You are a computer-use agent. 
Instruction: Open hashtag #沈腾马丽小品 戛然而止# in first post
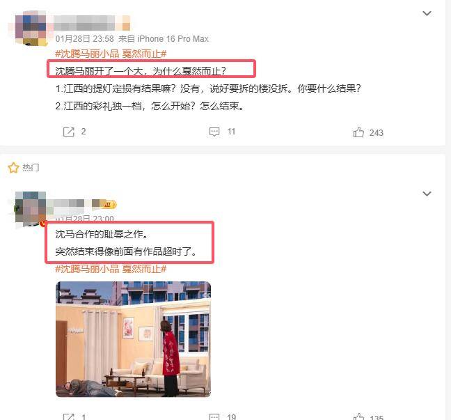pos(111,54)
